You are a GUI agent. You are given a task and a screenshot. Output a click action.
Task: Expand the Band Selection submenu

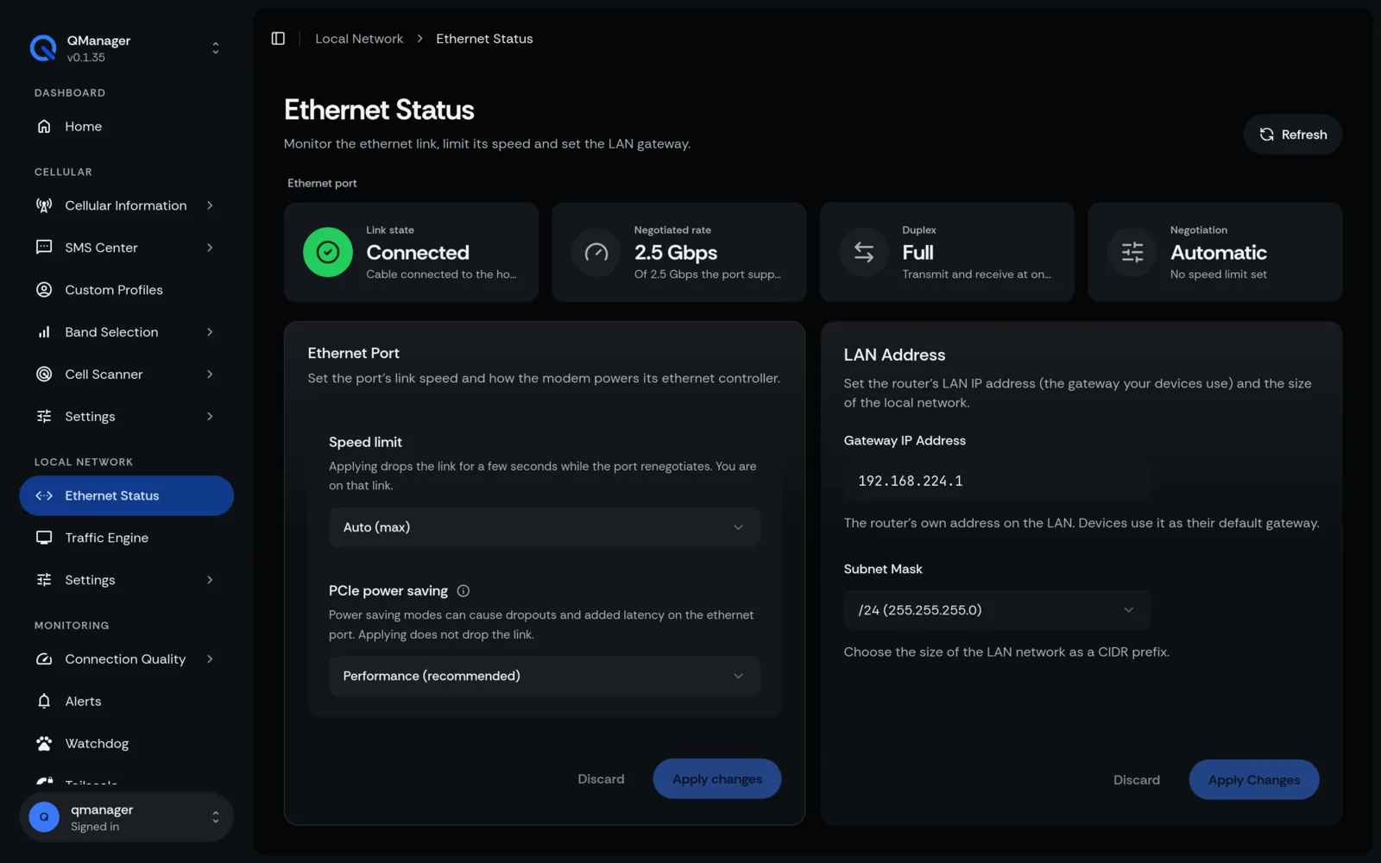(210, 332)
